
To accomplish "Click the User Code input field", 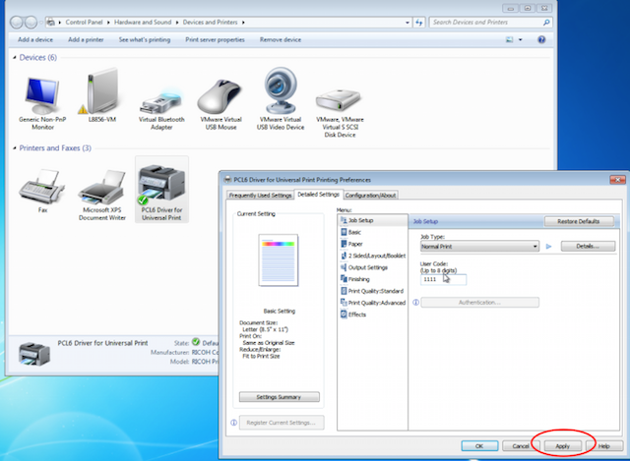I will point(443,279).
